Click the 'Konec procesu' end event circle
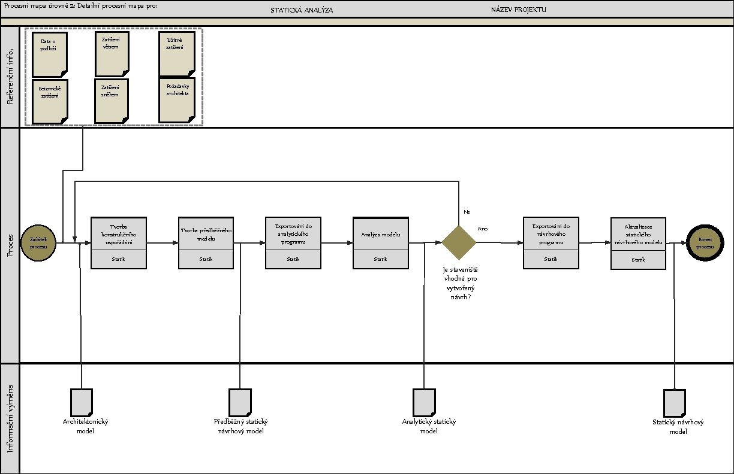 click(x=705, y=242)
